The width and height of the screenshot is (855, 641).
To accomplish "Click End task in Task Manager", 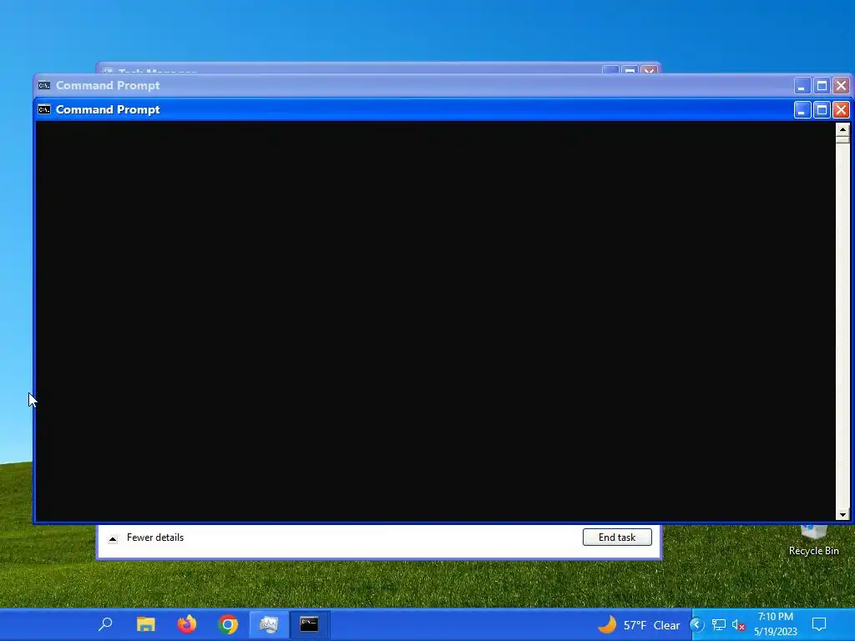I will tap(617, 537).
